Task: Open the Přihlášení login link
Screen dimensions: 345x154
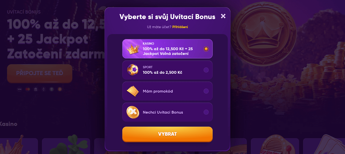Action: [x=182, y=27]
